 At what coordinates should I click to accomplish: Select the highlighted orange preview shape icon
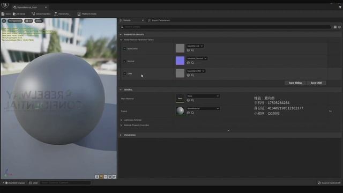click(x=101, y=176)
